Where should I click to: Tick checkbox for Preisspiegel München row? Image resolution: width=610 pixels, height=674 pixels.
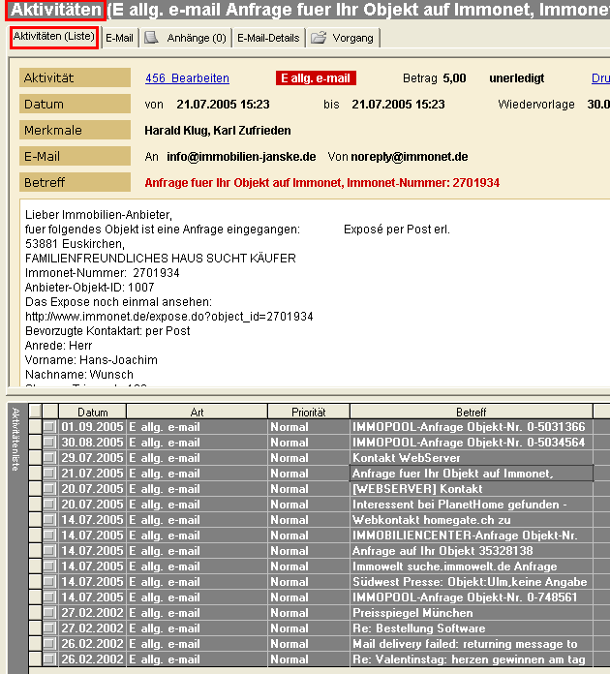[x=49, y=613]
